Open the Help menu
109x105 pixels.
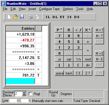90,9
